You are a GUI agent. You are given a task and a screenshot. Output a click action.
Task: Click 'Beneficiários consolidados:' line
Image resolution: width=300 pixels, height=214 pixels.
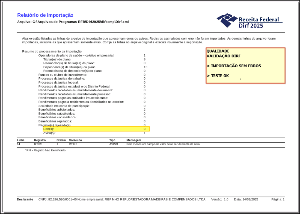[57, 117]
